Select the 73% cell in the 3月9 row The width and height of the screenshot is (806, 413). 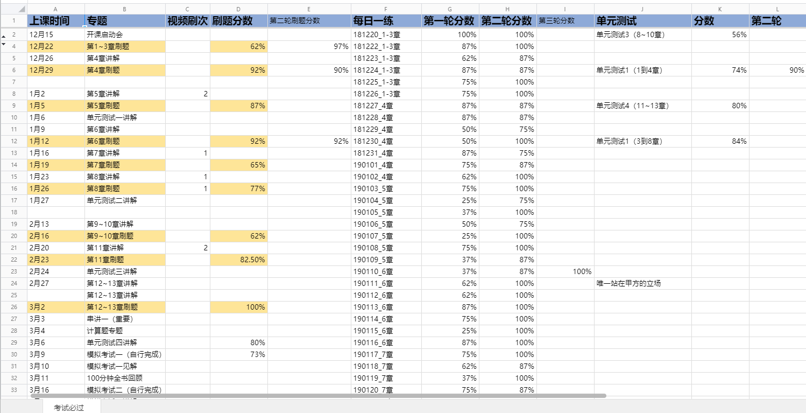[239, 354]
